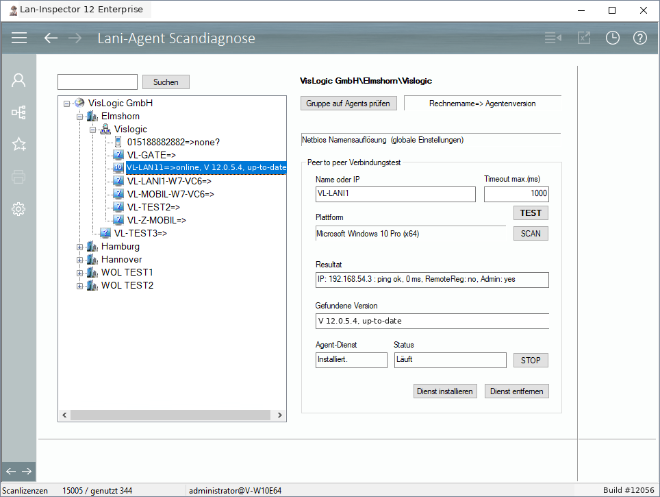Click the bottom-left sidebar forward arrow
The height and width of the screenshot is (497, 660).
pos(27,471)
